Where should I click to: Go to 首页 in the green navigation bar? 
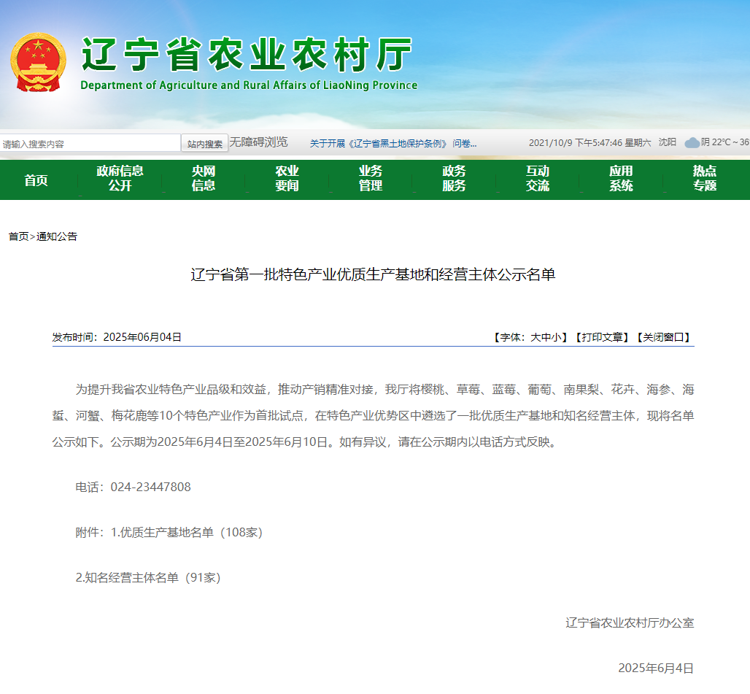point(36,180)
